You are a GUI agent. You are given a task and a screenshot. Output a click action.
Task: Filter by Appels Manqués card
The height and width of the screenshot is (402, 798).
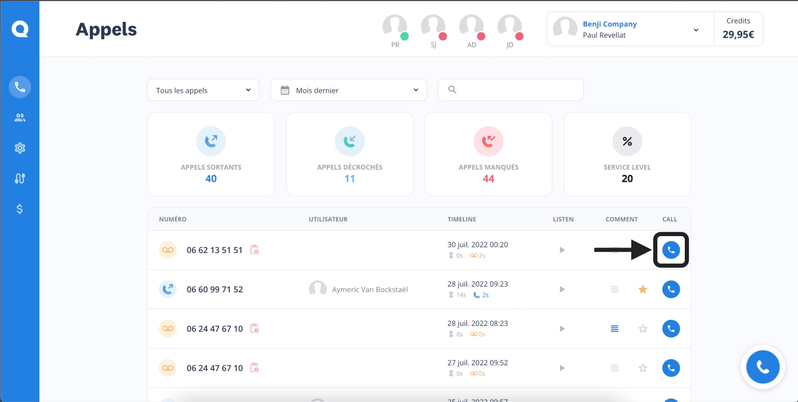[x=488, y=154]
